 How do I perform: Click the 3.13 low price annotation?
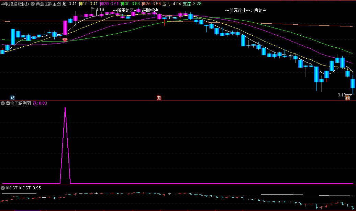tap(342, 95)
